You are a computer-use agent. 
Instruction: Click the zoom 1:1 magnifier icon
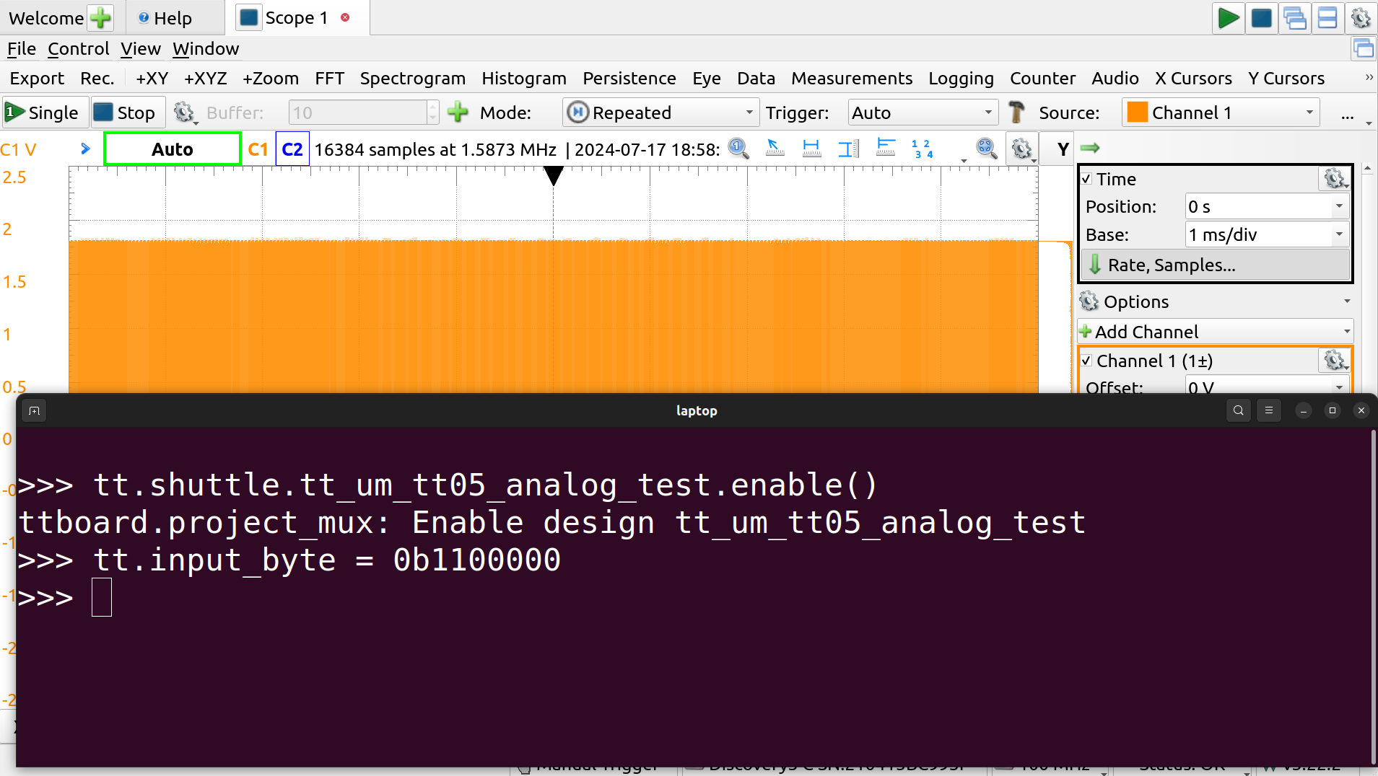(x=738, y=149)
